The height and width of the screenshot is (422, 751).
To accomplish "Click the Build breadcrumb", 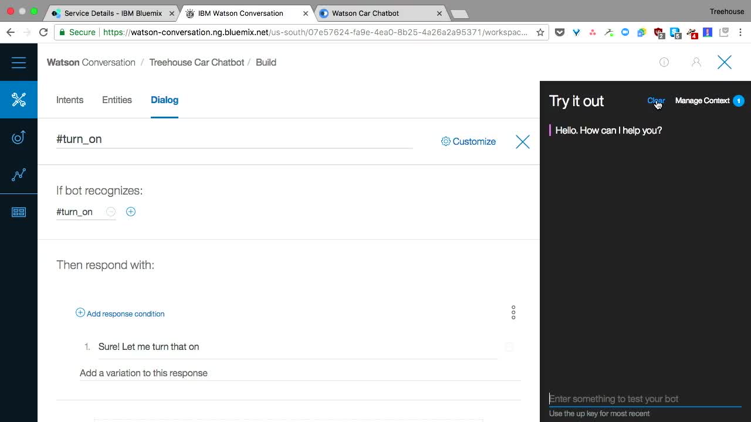I will tap(266, 62).
